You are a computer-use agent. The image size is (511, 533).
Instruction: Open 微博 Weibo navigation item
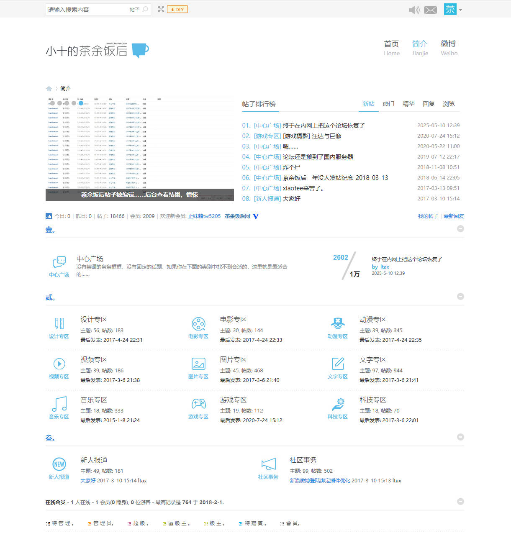pos(449,48)
